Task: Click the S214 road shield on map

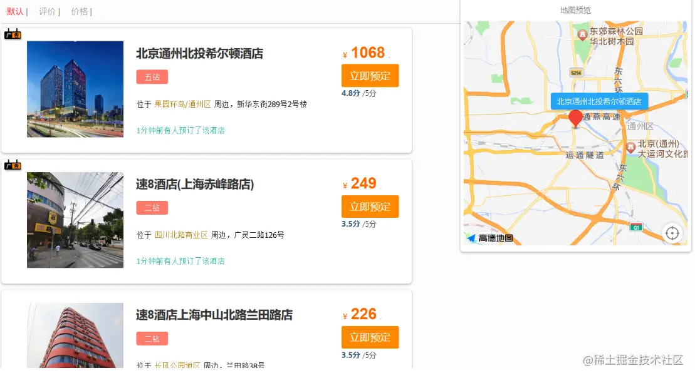Action: 576,73
